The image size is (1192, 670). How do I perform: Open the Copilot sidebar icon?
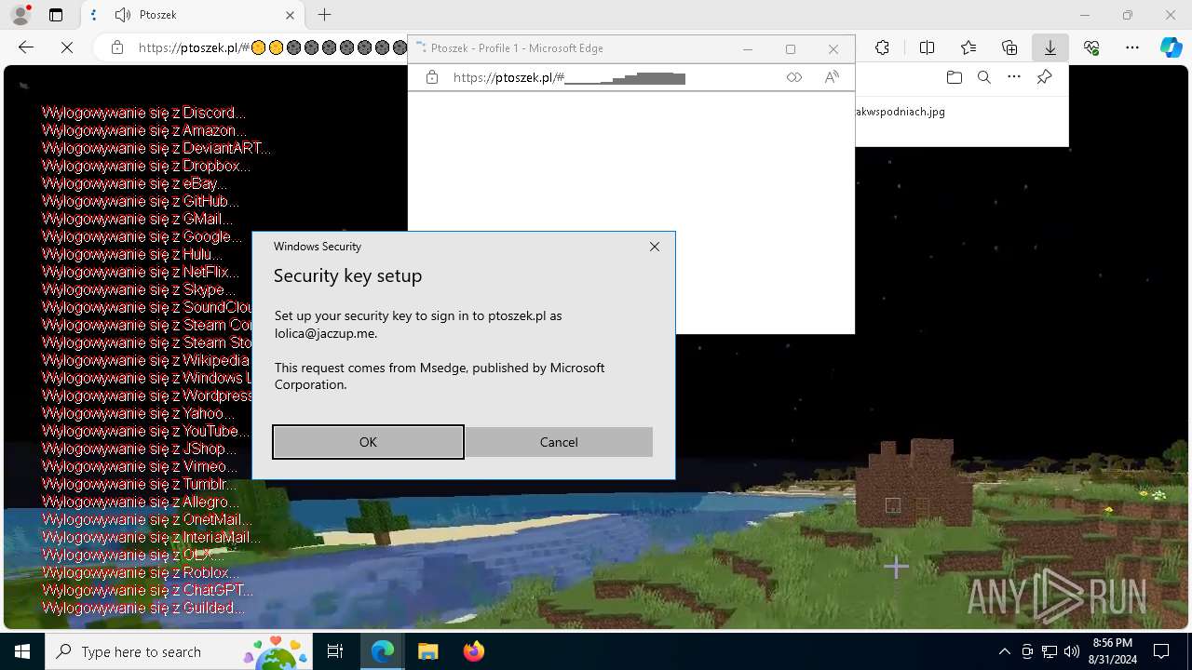click(x=1171, y=47)
